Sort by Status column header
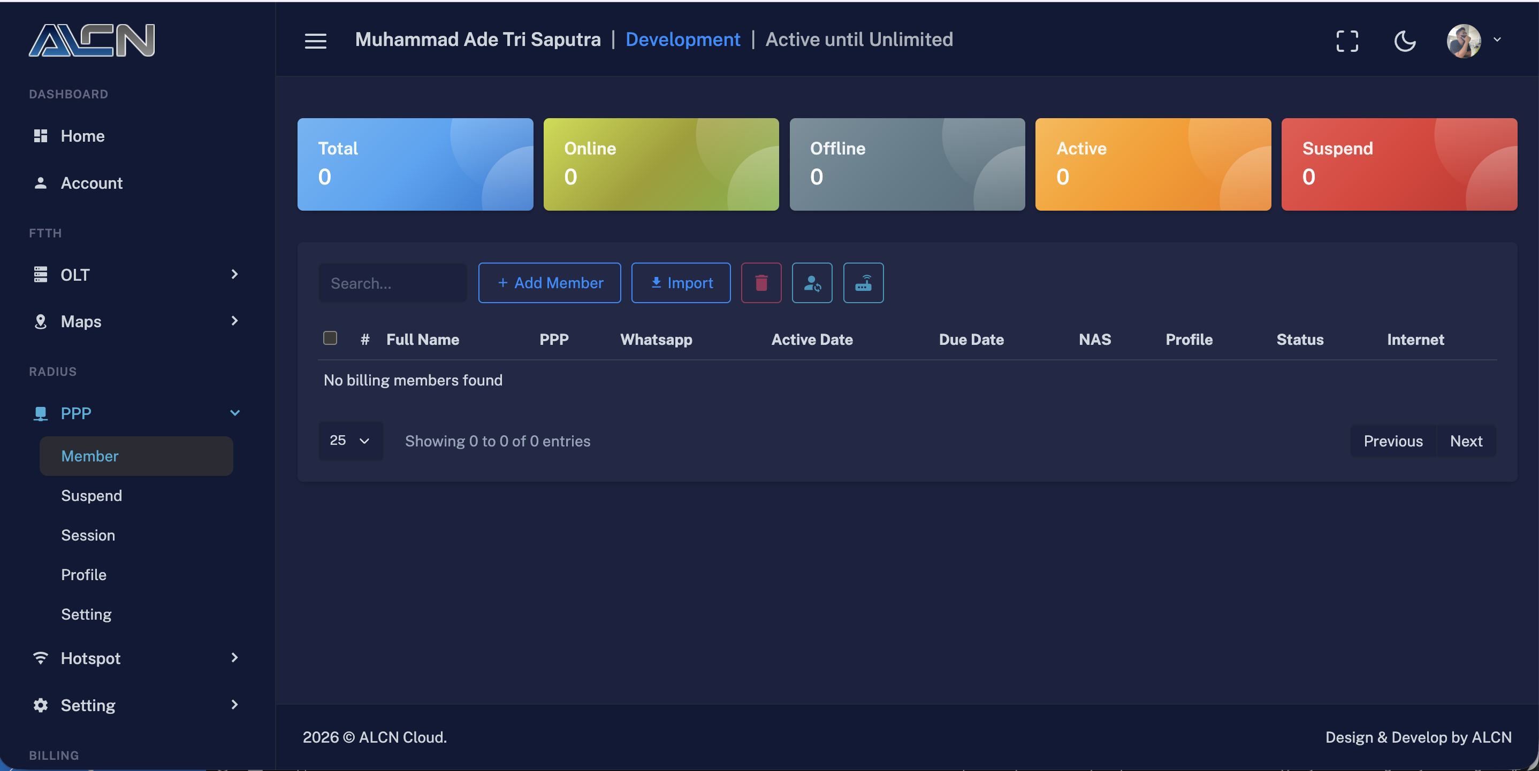 click(x=1300, y=339)
